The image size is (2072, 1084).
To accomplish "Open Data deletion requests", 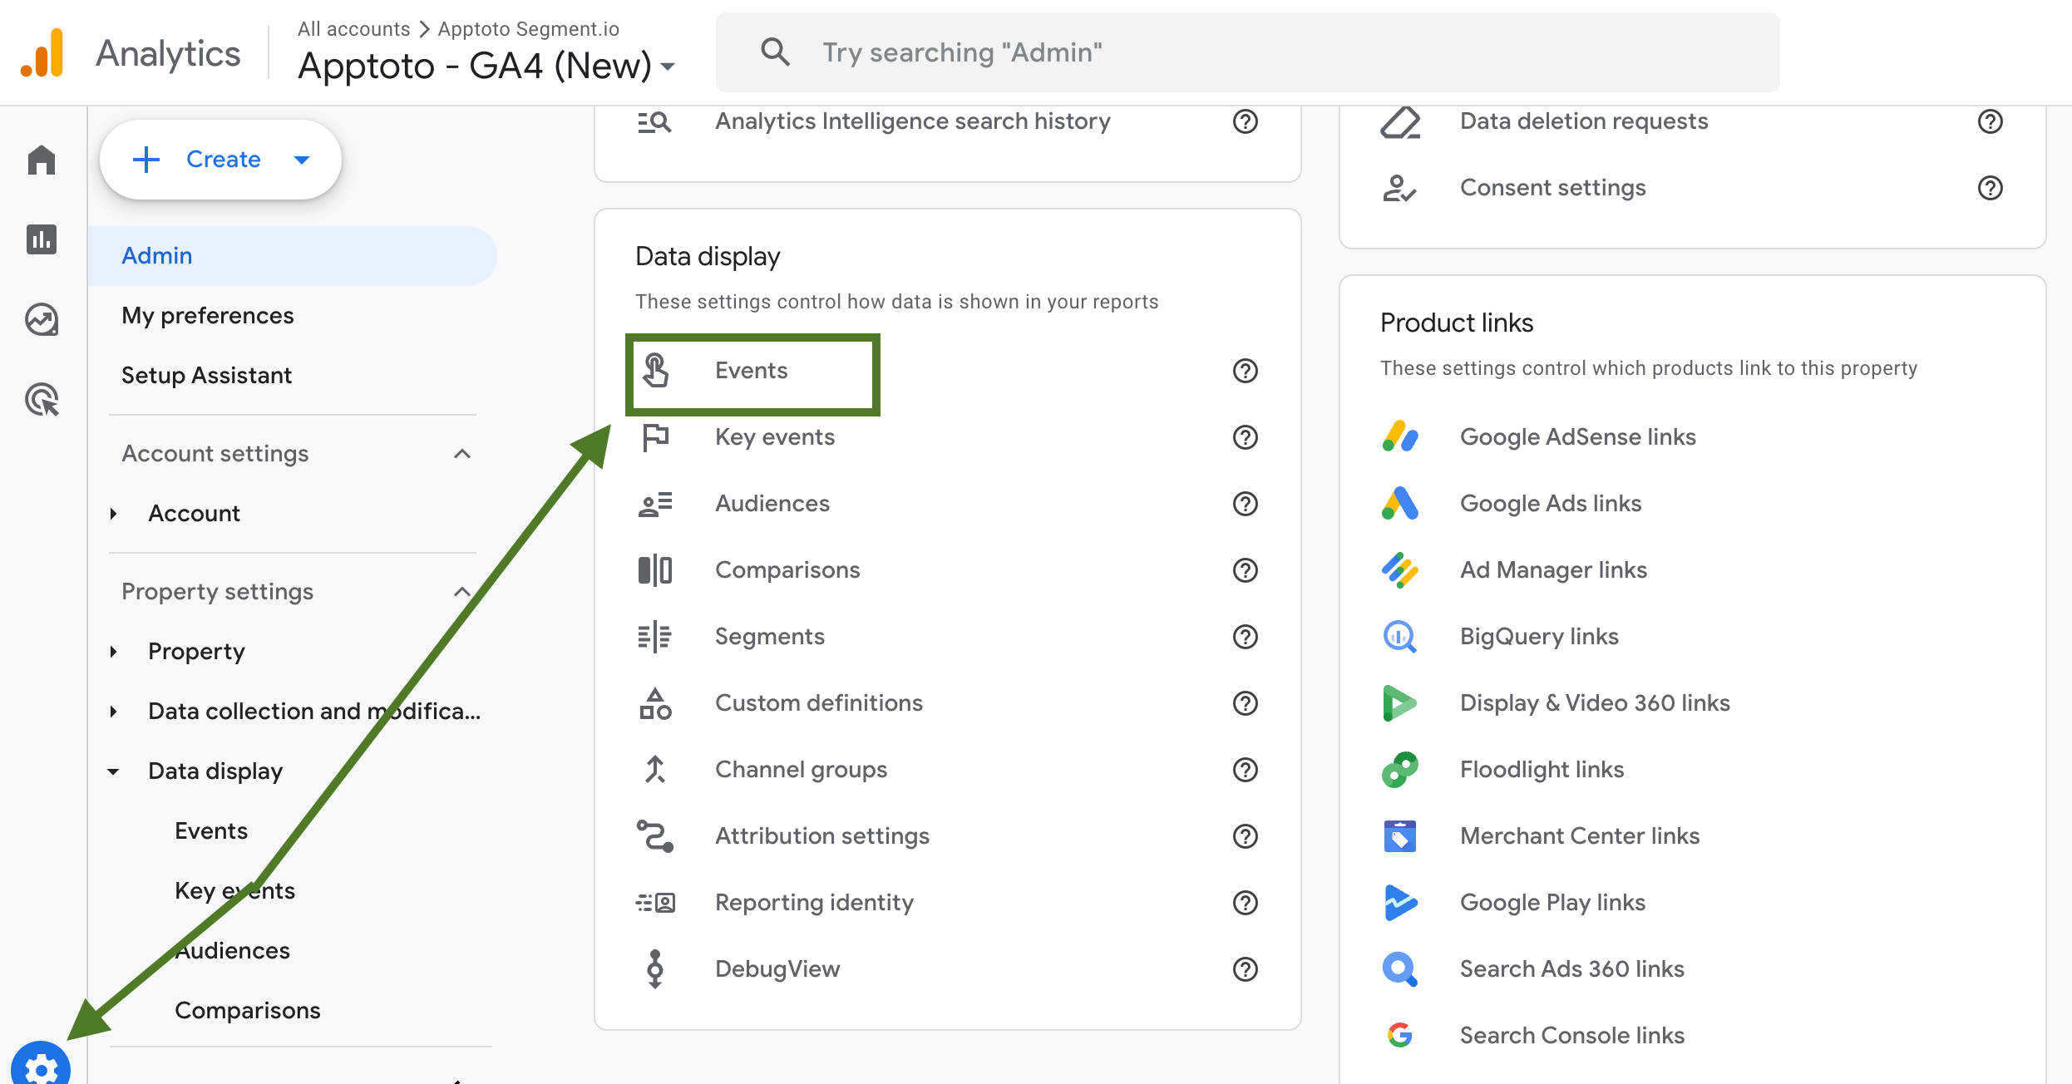I will (1584, 121).
